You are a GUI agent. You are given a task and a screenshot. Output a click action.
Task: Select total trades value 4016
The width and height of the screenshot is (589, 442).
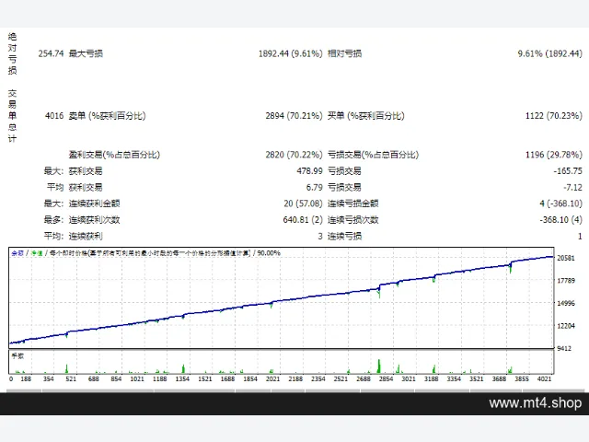54,116
